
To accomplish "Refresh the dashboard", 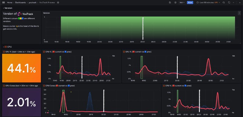I will click(x=229, y=2).
